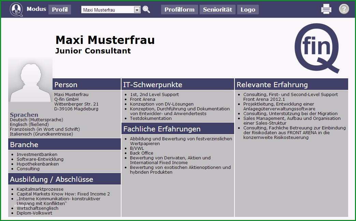Click Italienisch (Grundkenntnisse) entry
Screen dimensions: 356x221
click(41, 134)
